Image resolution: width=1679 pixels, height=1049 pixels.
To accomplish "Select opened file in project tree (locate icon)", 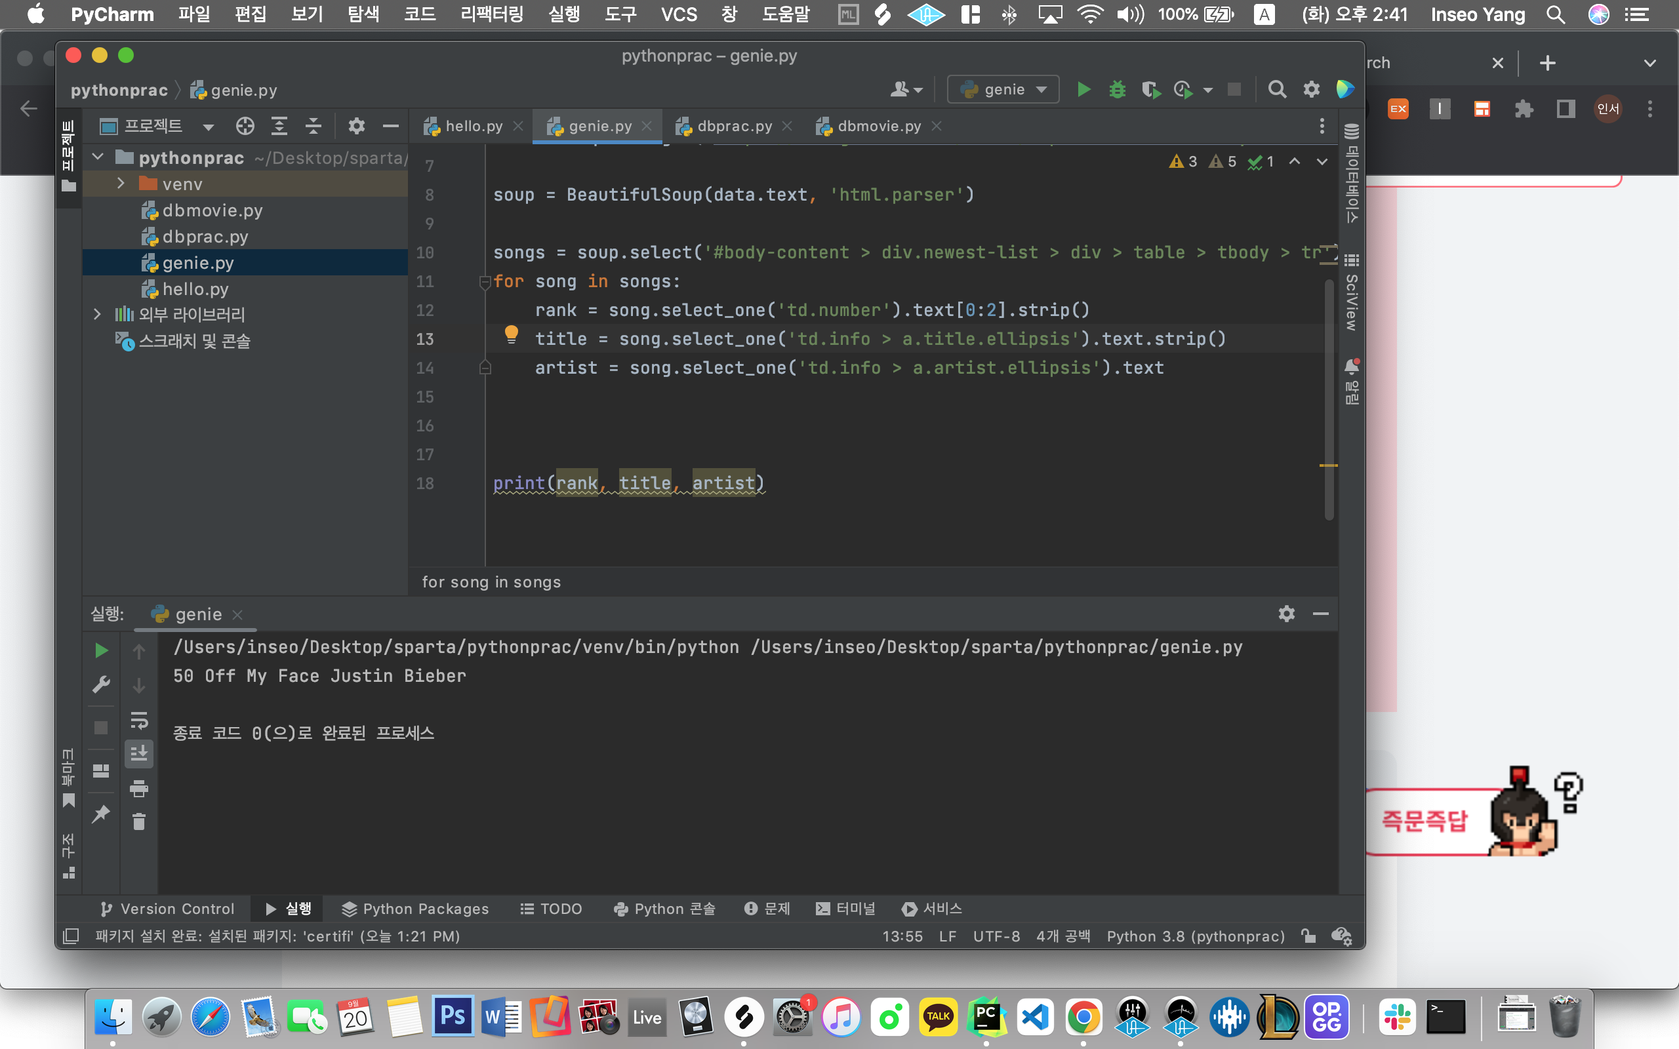I will tap(245, 127).
